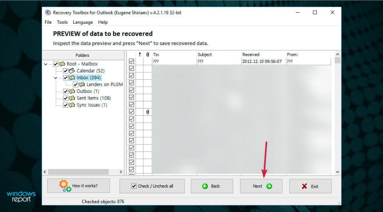This screenshot has width=383, height=212.
Task: Select the Sync Issues (1) folder
Action: 92,105
